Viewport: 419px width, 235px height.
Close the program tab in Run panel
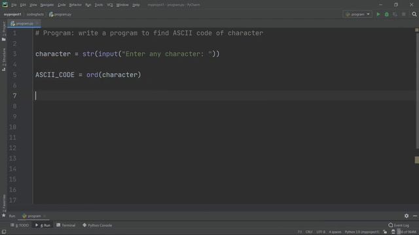point(45,216)
